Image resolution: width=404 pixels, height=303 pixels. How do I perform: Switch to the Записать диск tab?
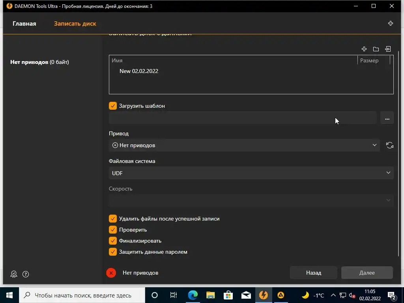tap(75, 23)
